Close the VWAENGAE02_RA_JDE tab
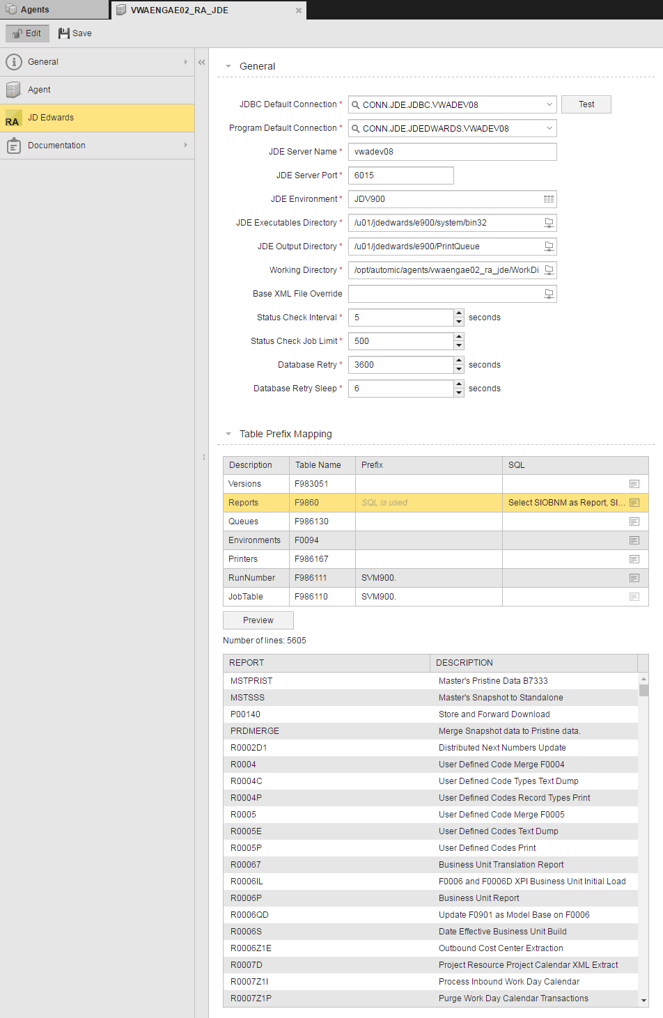Image resolution: width=663 pixels, height=1018 pixels. click(x=299, y=10)
